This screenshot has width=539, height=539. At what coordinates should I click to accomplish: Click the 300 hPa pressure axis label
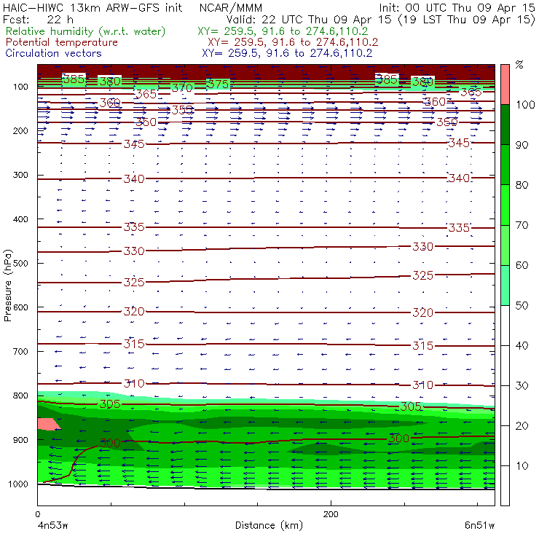point(20,175)
